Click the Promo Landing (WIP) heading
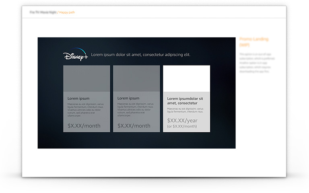This screenshot has height=193, width=309. point(254,42)
